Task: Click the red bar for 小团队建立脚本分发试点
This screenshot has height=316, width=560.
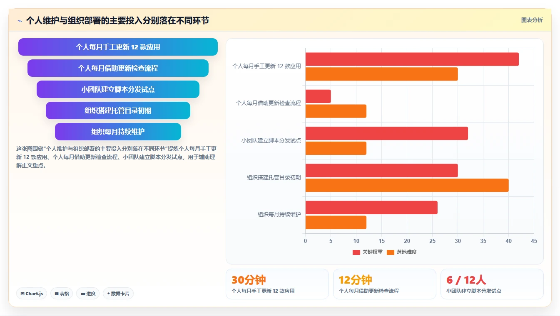Action: tap(387, 133)
